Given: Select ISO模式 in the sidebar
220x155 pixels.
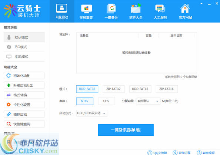Looking at the screenshot, I should (x=24, y=47).
